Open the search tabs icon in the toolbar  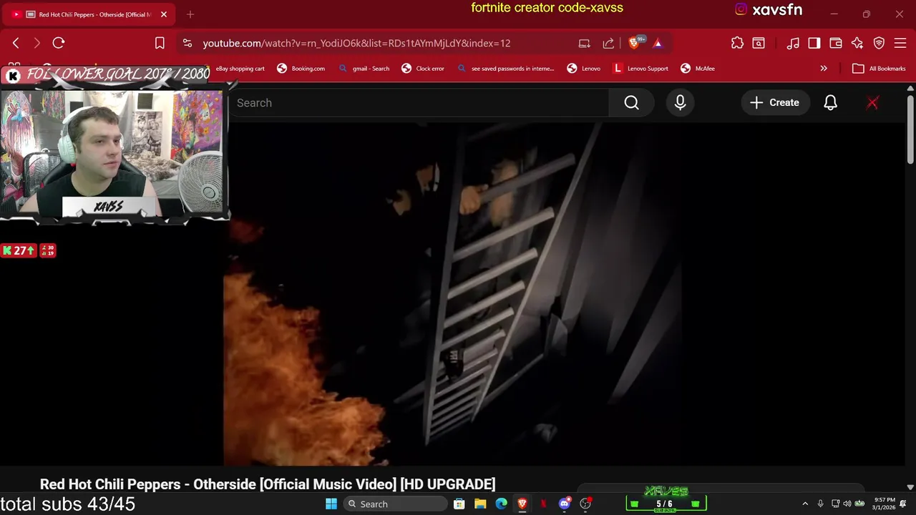point(759,43)
